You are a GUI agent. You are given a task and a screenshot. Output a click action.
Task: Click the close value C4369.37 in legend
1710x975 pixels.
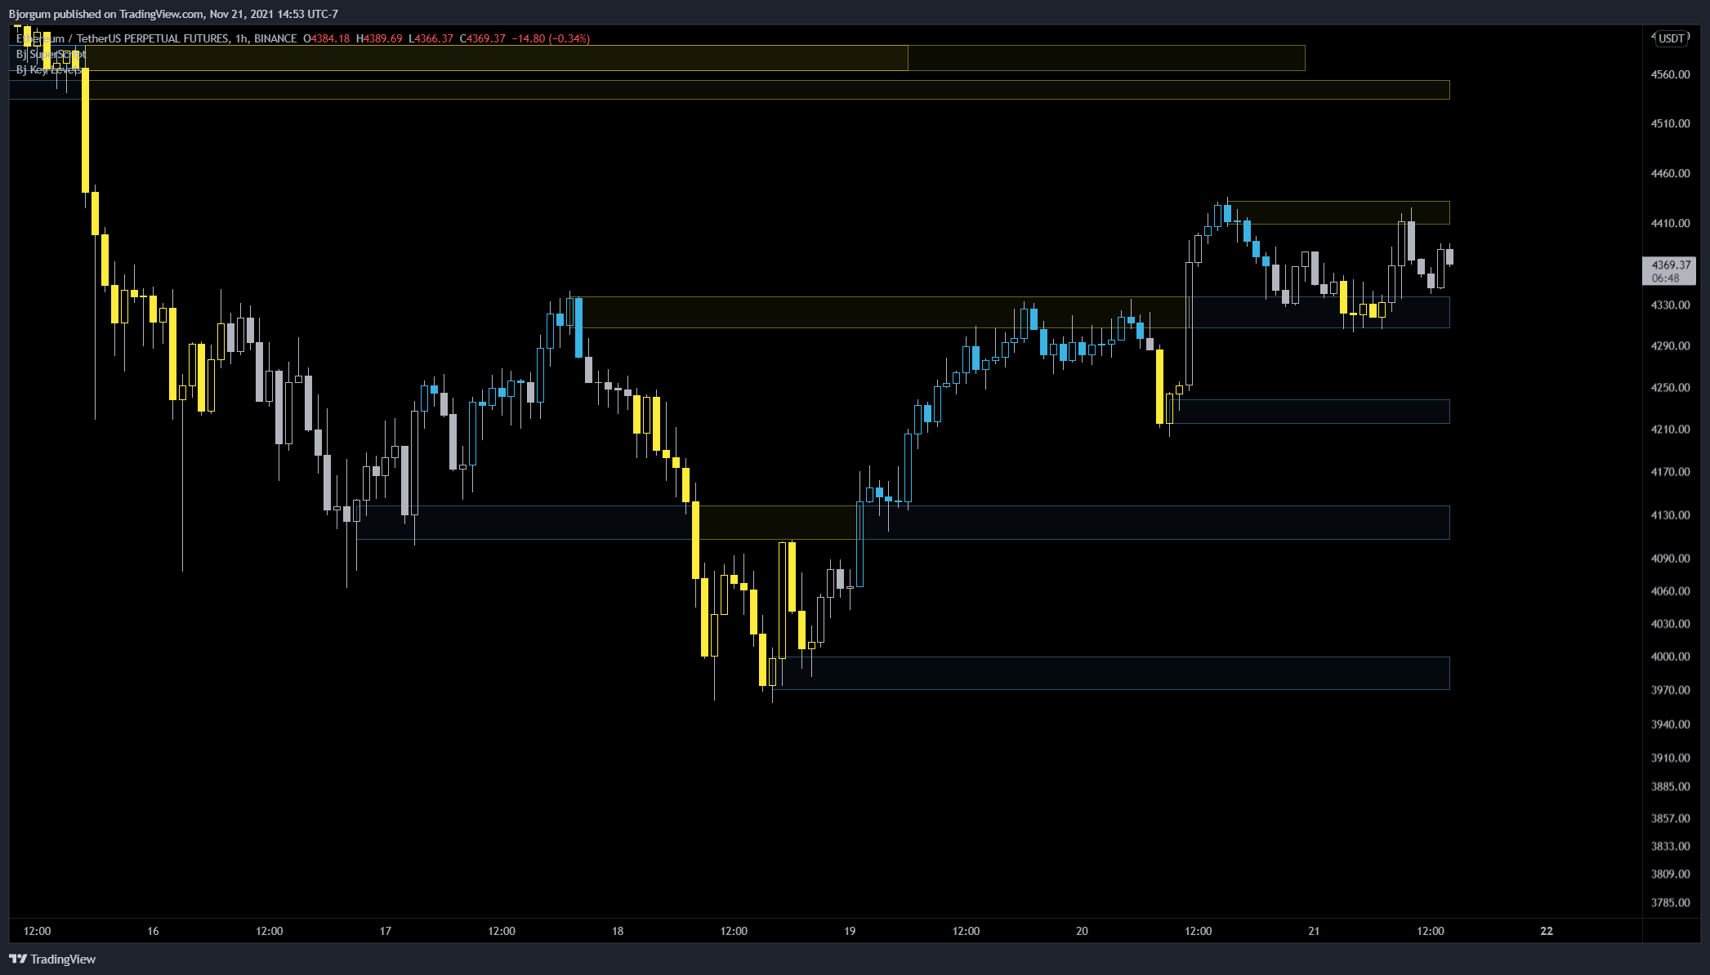coord(483,38)
